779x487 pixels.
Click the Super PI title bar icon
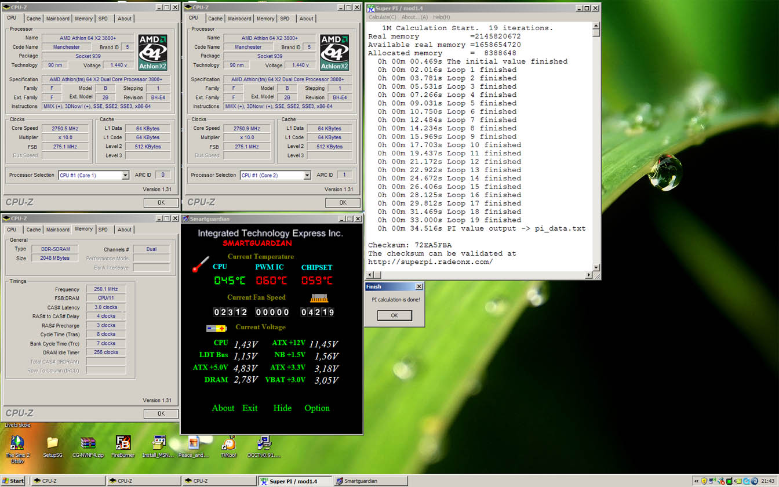pos(370,8)
